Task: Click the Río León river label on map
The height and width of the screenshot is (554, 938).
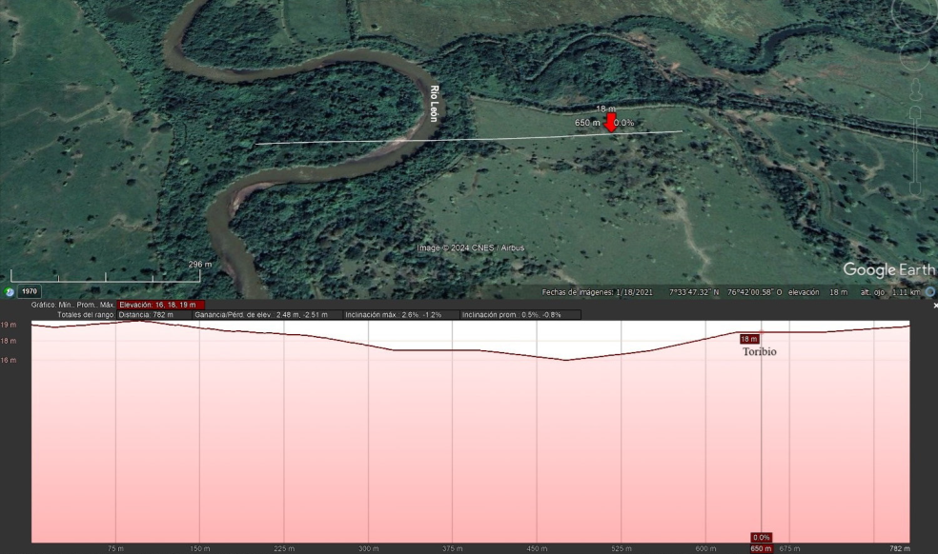Action: tap(435, 104)
